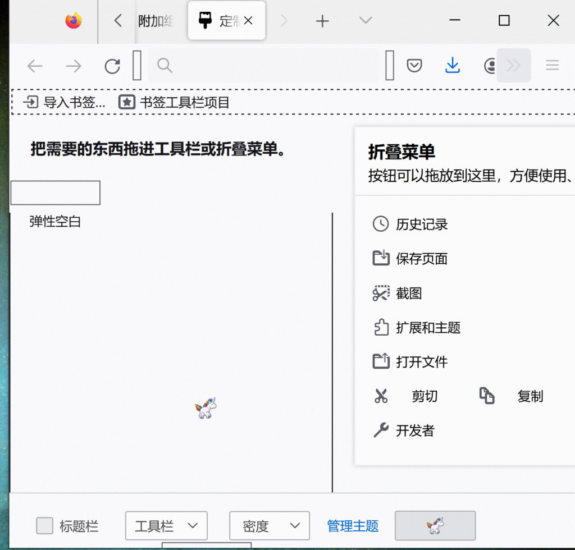
Task: Open the 工具栏 dropdown
Action: click(166, 526)
